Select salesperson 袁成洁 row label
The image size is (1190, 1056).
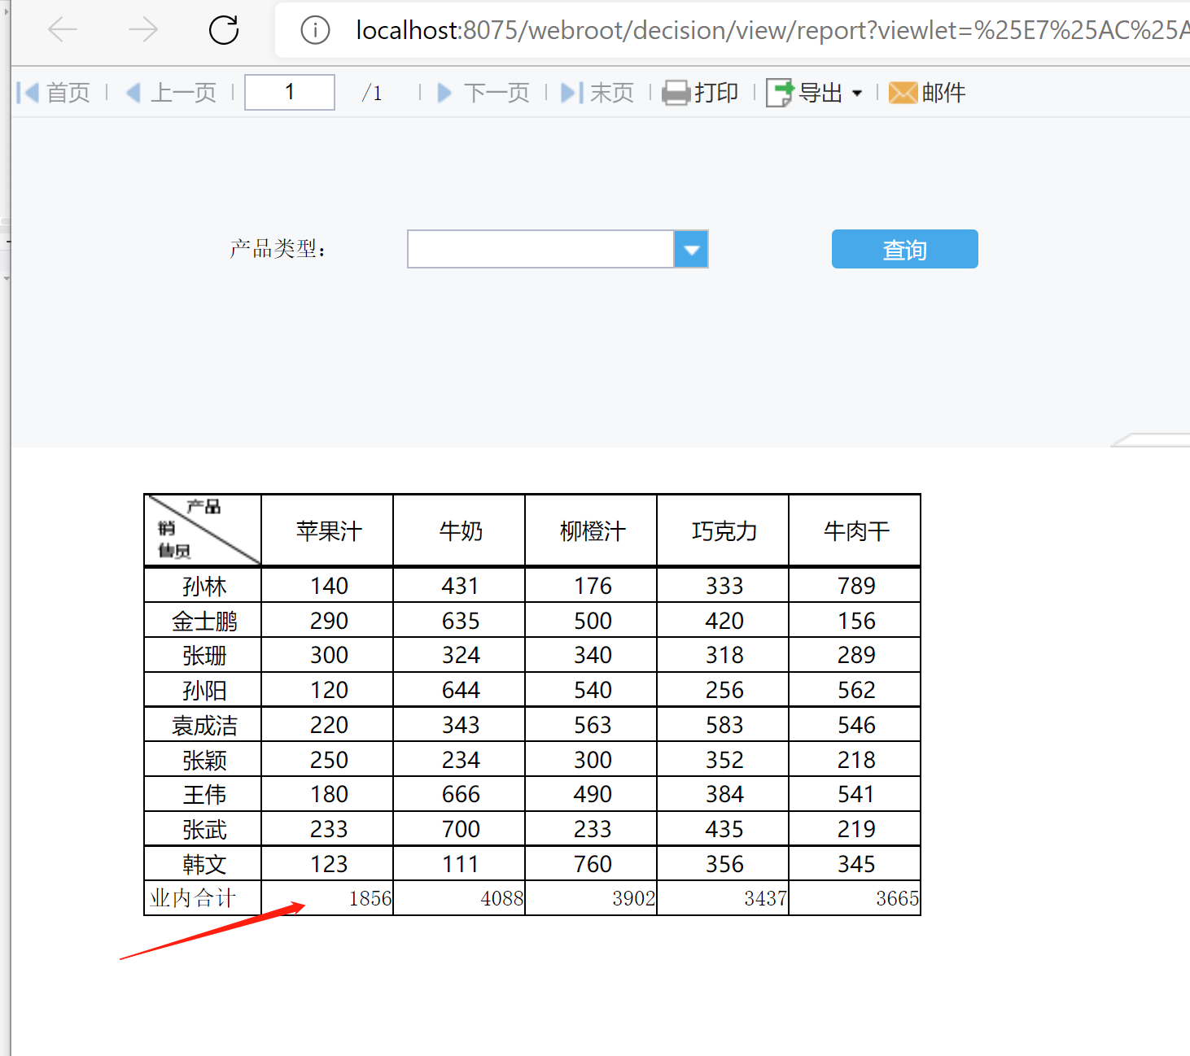coord(203,725)
